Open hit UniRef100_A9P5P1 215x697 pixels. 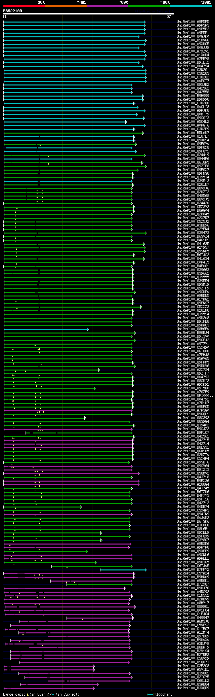click(193, 33)
